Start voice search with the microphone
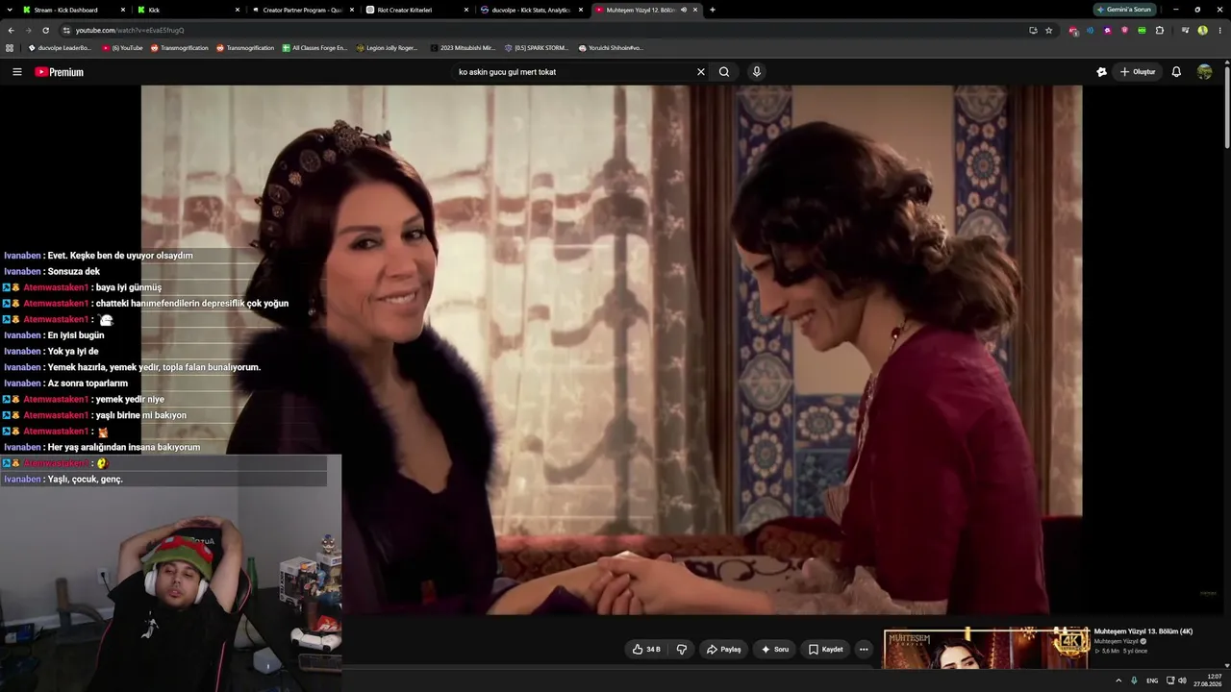The height and width of the screenshot is (692, 1231). tap(757, 72)
